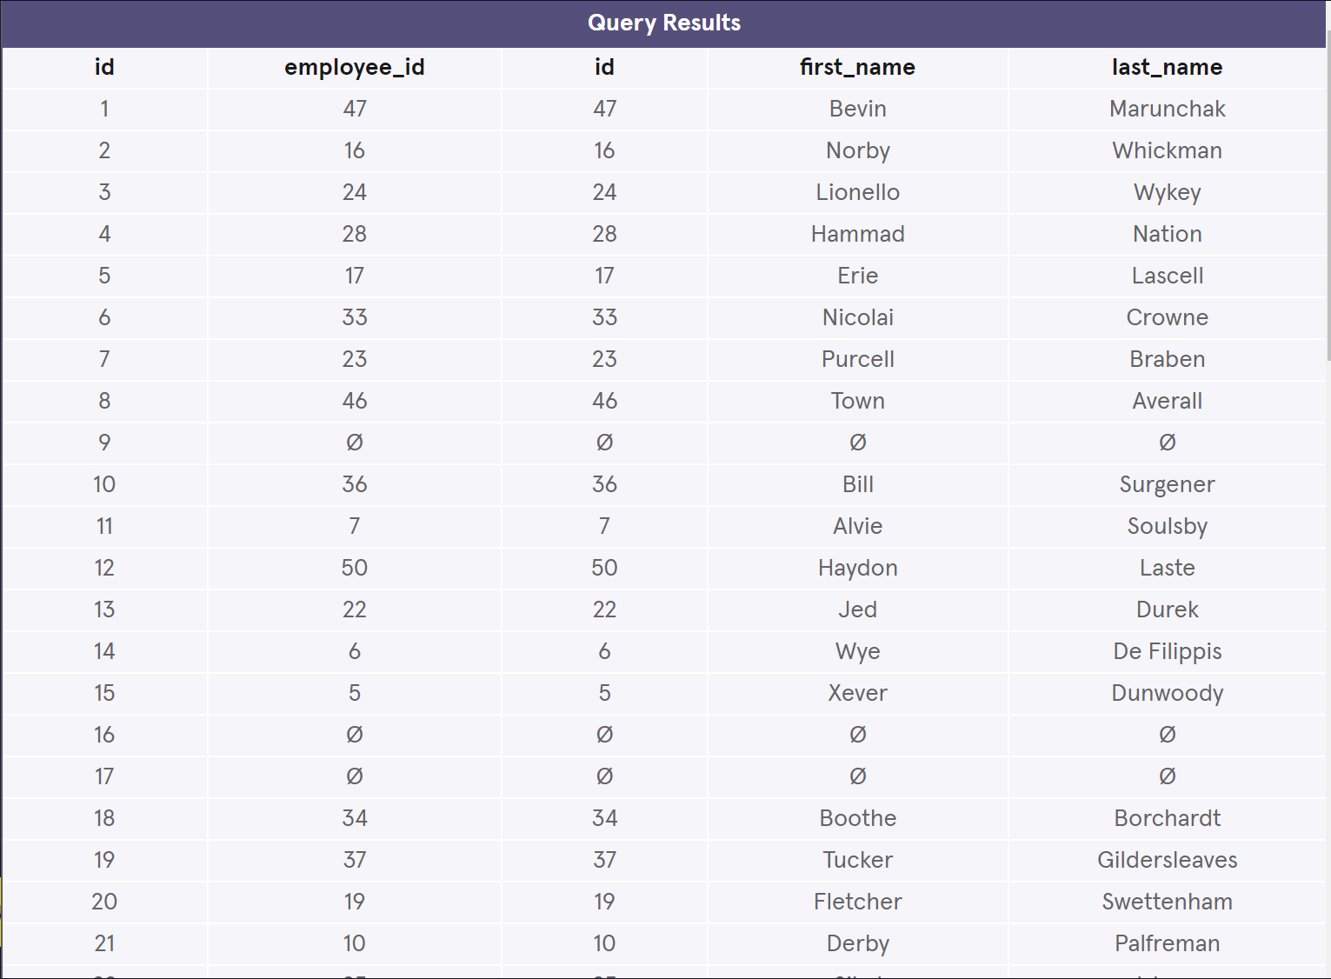Image resolution: width=1331 pixels, height=979 pixels.
Task: Click the Marunchak last name cell
Action: 1168,110
